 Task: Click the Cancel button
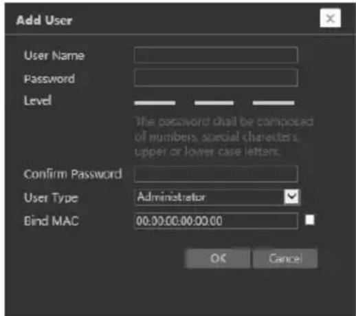(285, 258)
